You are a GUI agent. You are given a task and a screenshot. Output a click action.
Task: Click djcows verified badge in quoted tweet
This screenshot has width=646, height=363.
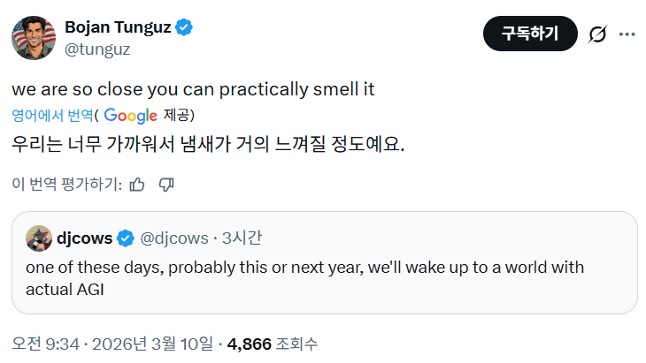126,238
